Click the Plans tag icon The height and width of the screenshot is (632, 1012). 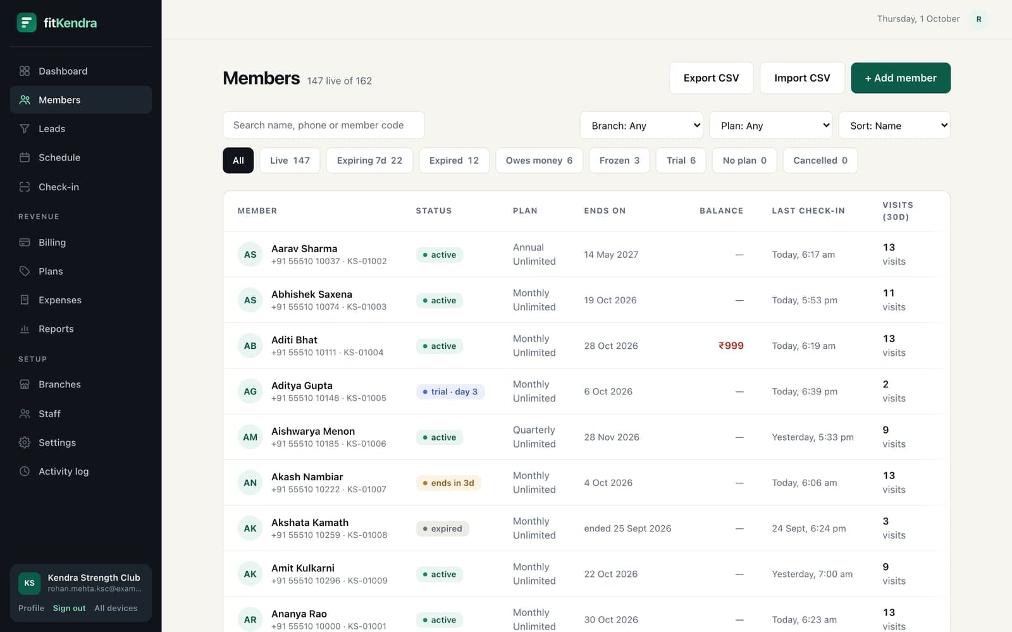pos(25,271)
